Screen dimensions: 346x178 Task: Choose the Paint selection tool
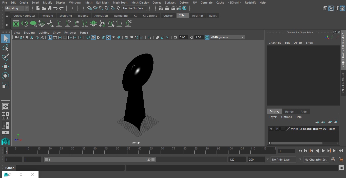pos(6,57)
